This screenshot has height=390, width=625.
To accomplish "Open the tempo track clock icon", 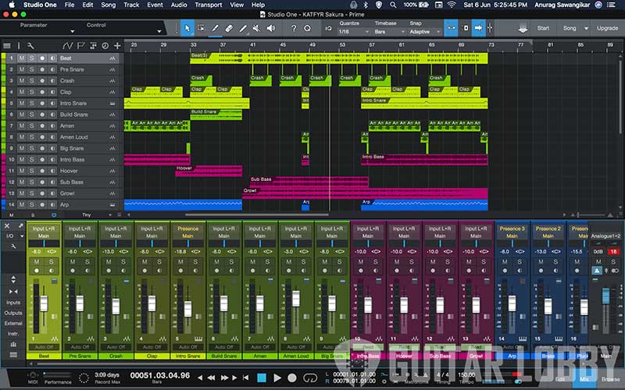I will (x=105, y=46).
